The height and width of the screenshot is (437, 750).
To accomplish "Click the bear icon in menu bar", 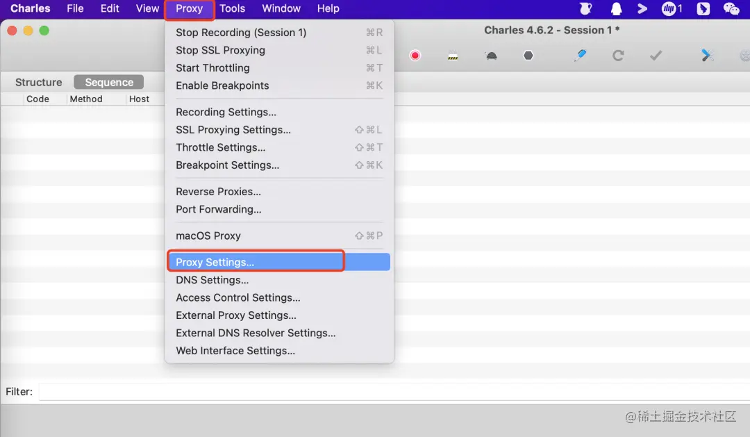I will (x=585, y=8).
